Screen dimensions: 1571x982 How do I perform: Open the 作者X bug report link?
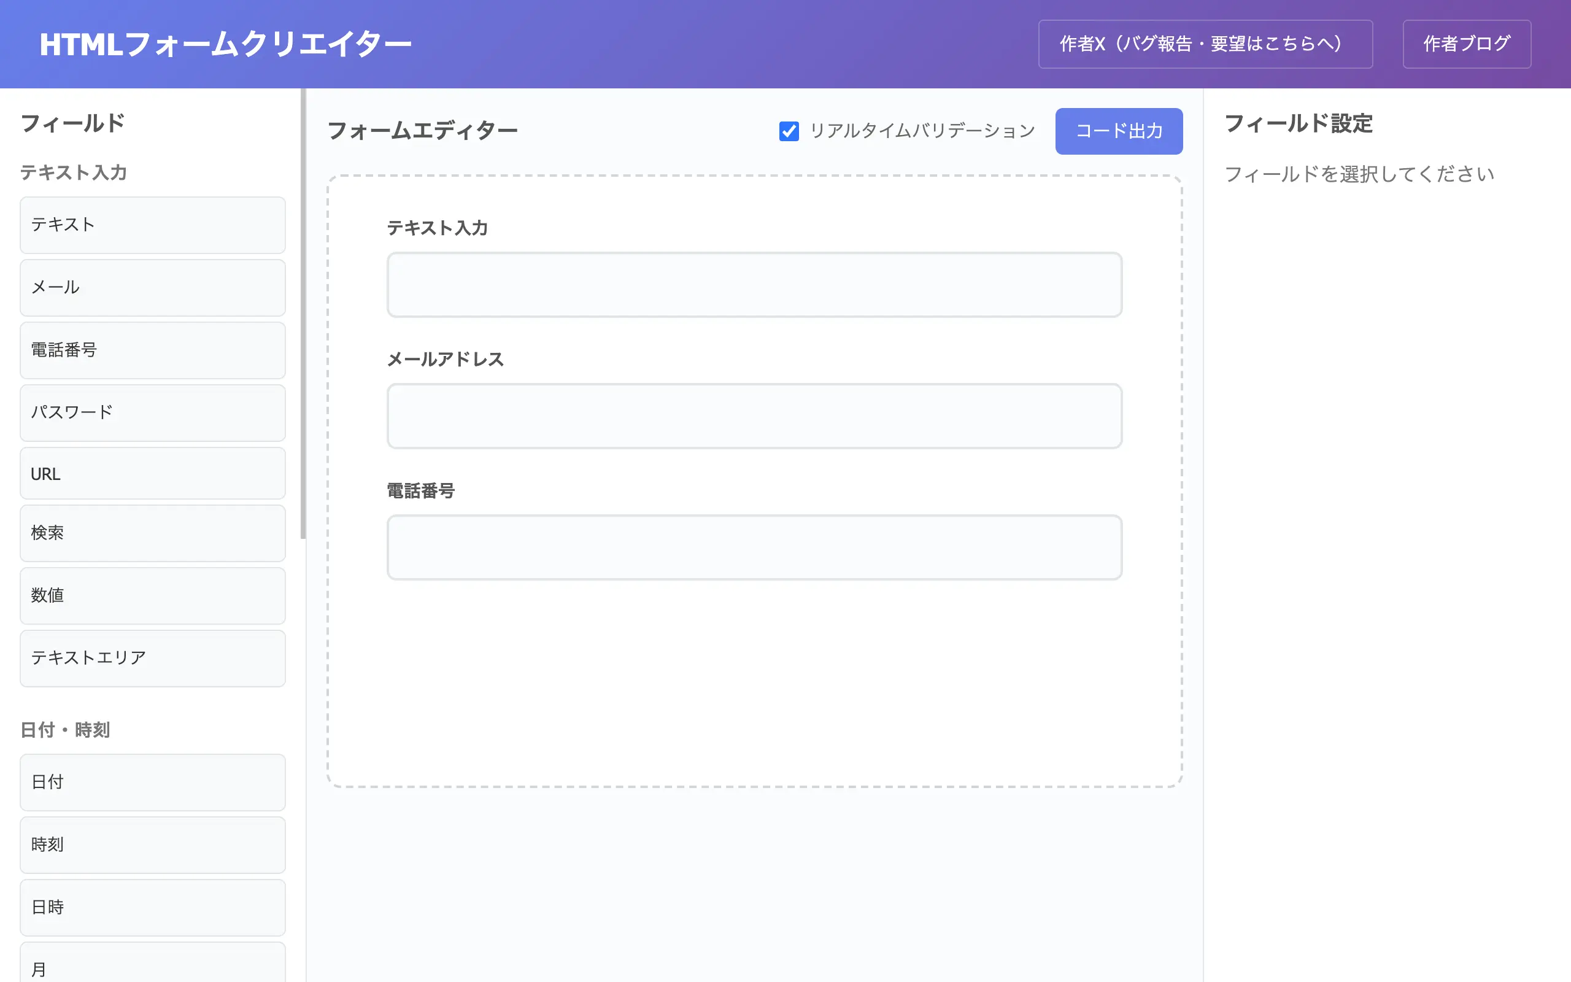click(1205, 44)
